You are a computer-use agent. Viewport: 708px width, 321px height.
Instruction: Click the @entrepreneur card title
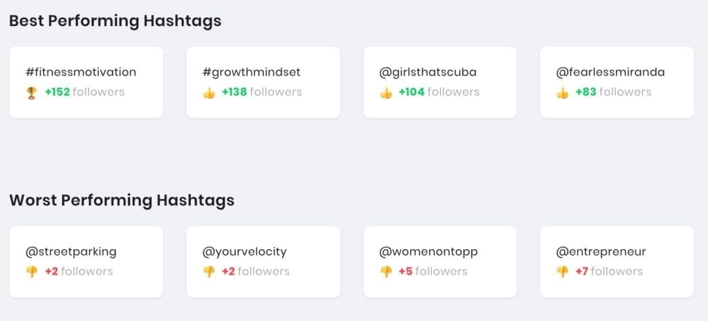[601, 251]
